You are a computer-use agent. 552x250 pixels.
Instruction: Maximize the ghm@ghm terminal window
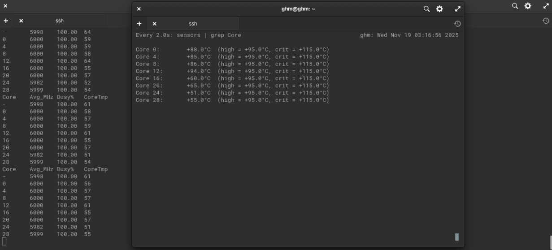coord(457,9)
